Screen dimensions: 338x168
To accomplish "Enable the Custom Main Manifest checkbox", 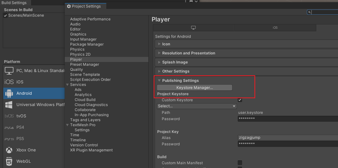I will [x=240, y=163].
